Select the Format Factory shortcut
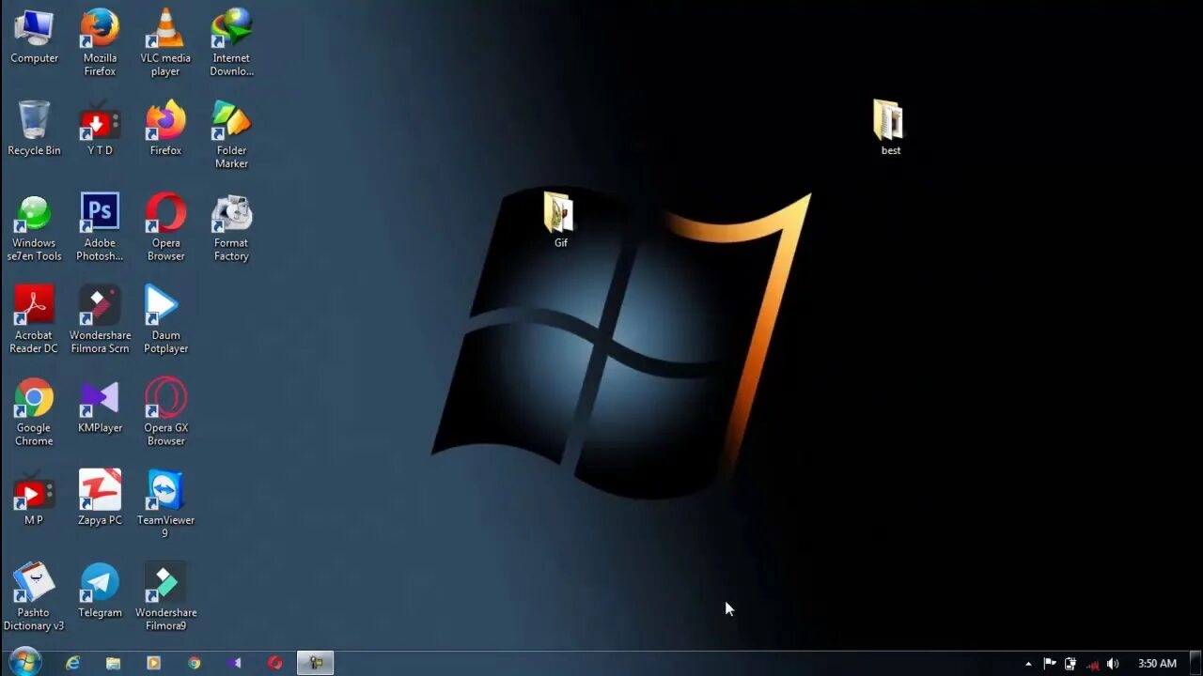 (231, 228)
